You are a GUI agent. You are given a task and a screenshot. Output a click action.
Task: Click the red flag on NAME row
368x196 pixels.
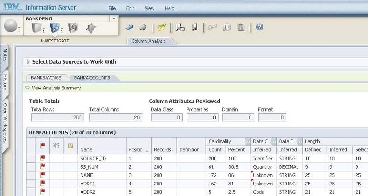point(43,175)
